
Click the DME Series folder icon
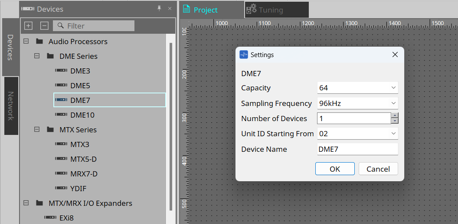click(x=50, y=56)
